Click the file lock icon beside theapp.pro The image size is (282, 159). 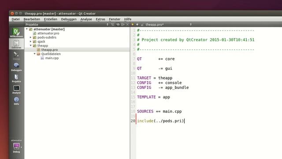point(142,25)
